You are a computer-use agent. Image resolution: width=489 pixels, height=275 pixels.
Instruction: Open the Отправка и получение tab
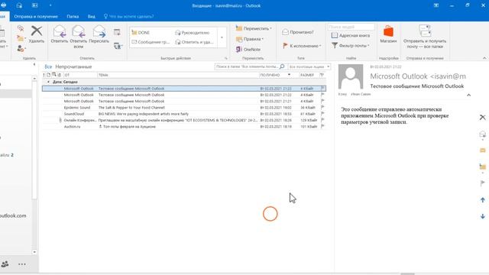coord(36,16)
